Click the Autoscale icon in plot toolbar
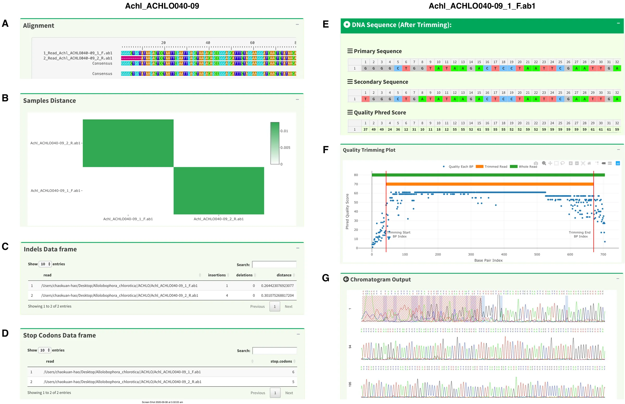625x404 pixels. point(583,163)
